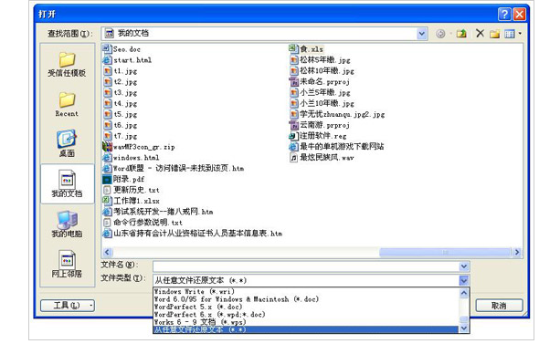Choose Word 6.0/95 for Windows & Macintosh type
Image resolution: width=539 pixels, height=344 pixels.
[x=306, y=299]
